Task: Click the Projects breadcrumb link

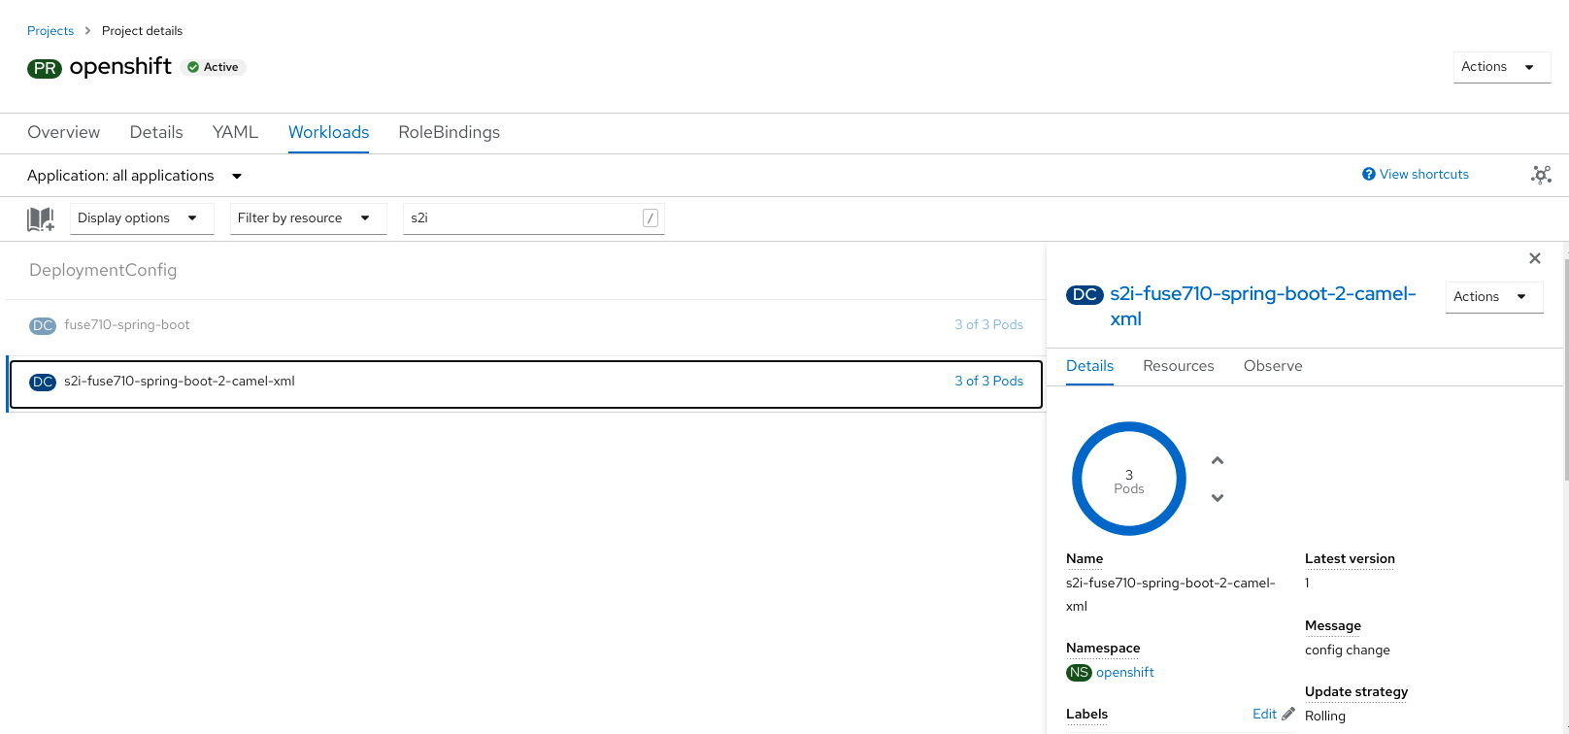Action: pos(50,31)
